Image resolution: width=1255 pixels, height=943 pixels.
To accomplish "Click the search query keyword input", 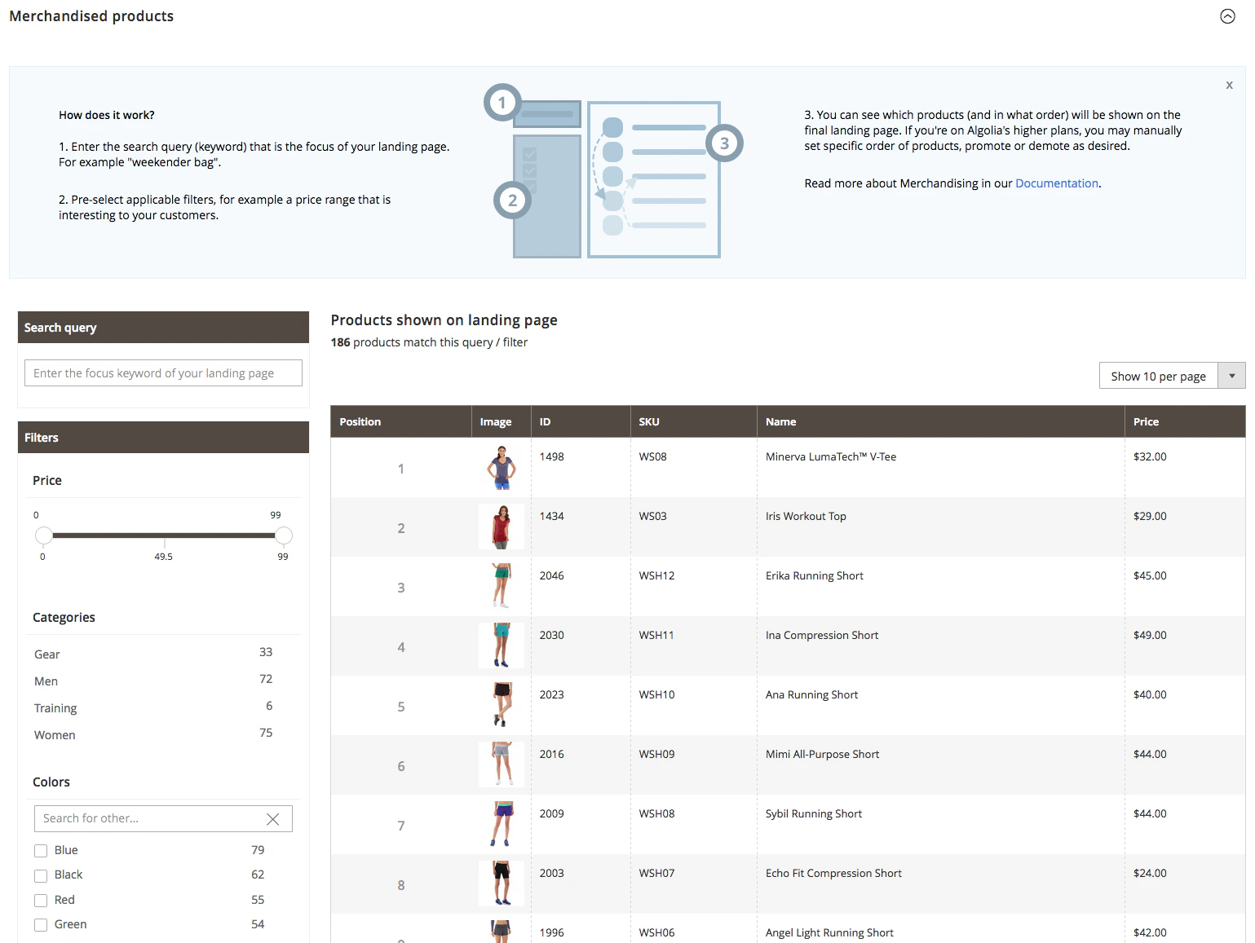I will tap(162, 372).
